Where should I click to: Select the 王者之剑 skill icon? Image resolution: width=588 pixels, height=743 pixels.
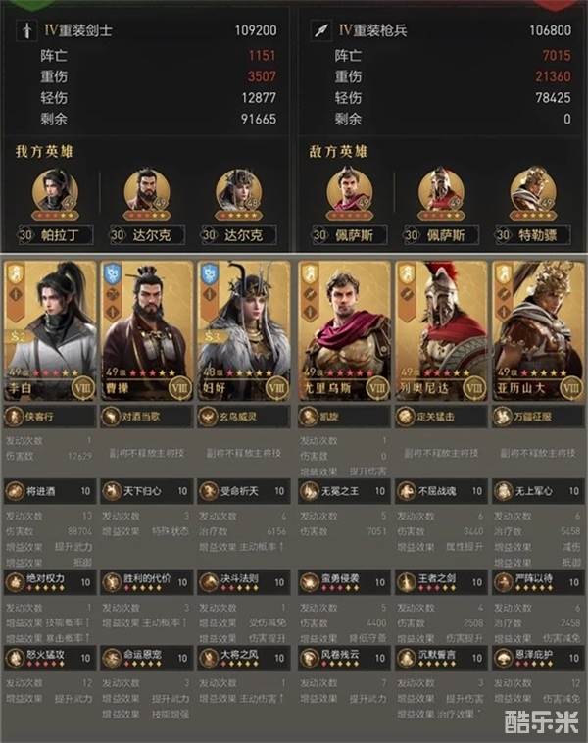point(406,582)
